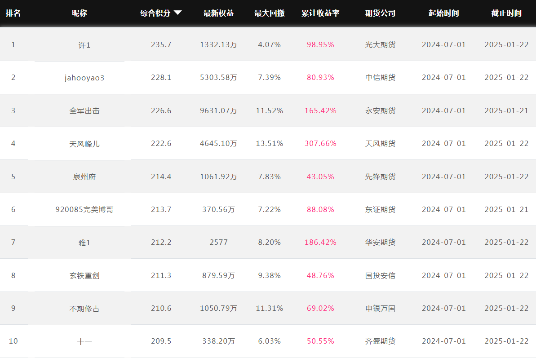This screenshot has height=358, width=536.
Task: Click the 最新权益 column header
Action: 218,13
